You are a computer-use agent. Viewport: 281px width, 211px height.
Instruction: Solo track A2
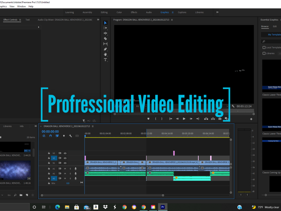[70, 174]
